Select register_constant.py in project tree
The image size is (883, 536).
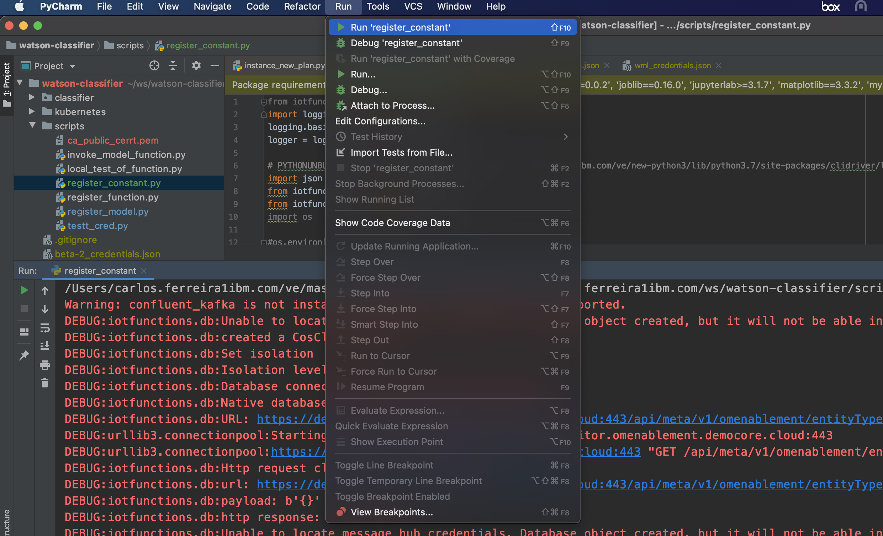[x=113, y=183]
